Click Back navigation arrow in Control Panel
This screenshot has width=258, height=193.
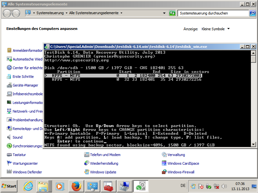click(7, 13)
